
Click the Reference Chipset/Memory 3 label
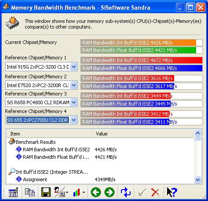pos(36,94)
